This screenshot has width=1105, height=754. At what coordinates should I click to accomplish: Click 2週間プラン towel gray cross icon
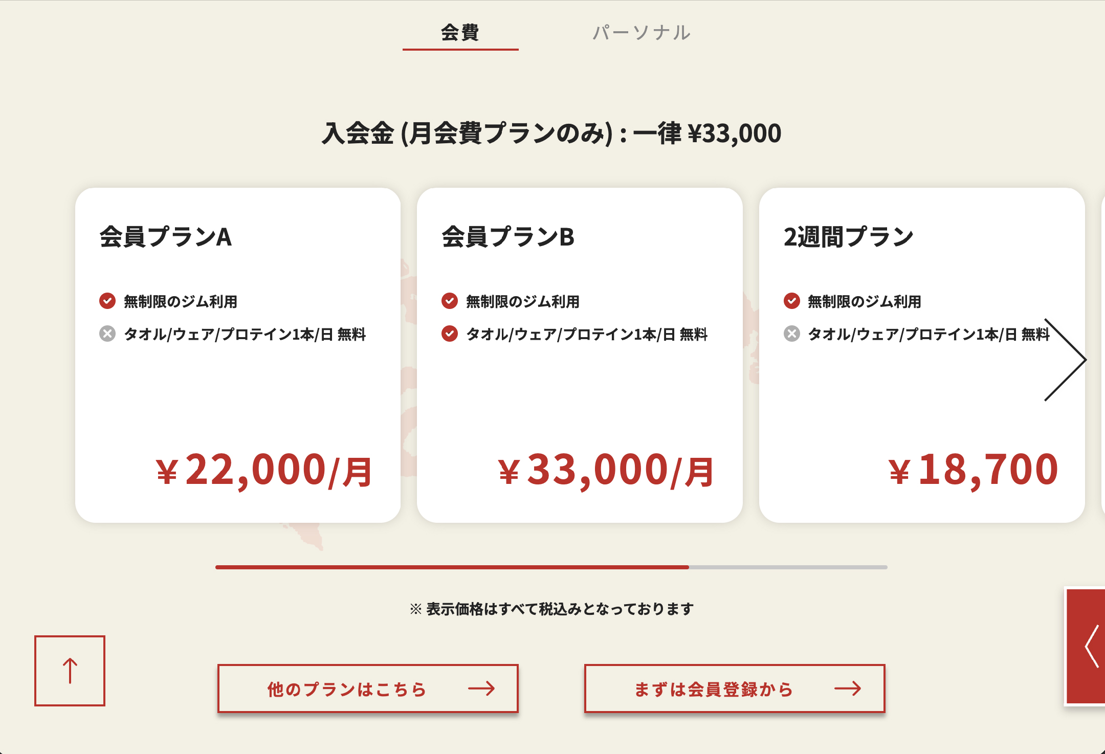[791, 334]
